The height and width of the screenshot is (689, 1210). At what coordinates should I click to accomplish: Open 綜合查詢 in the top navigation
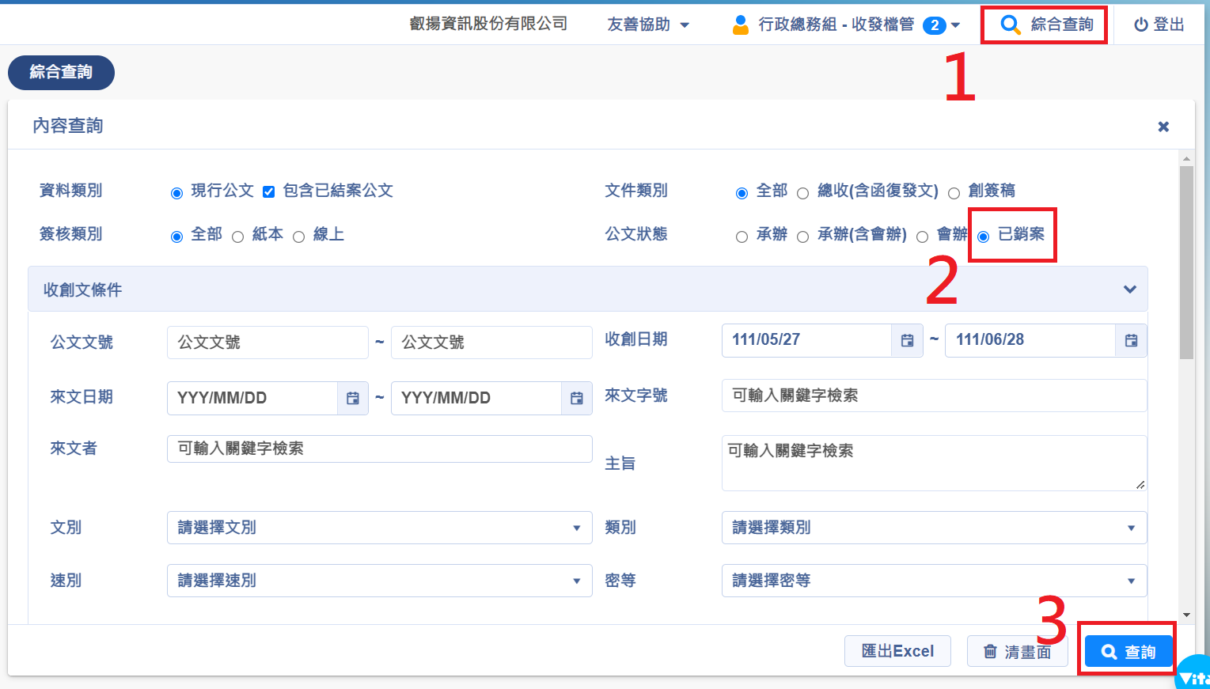1045,25
